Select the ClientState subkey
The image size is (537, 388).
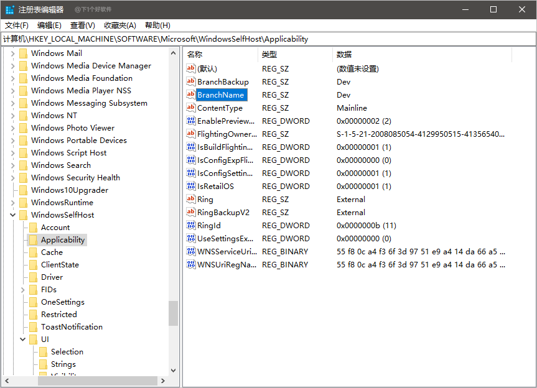click(60, 264)
